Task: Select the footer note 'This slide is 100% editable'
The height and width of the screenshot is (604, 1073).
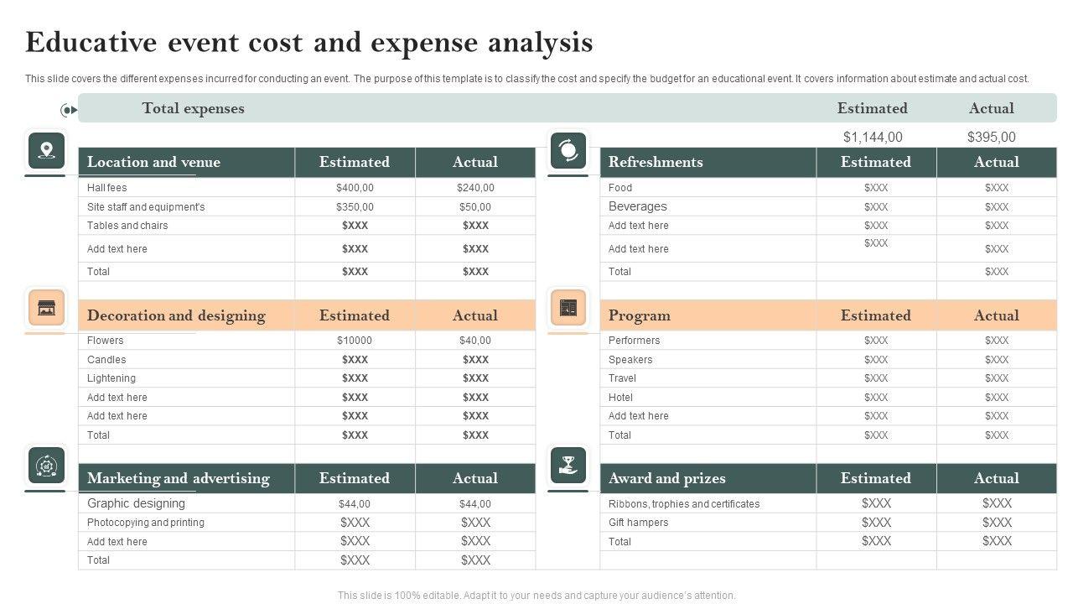Action: (x=536, y=596)
